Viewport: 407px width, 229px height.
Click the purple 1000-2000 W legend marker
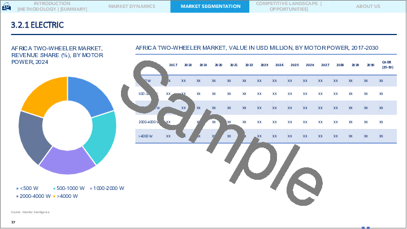pyautogui.click(x=92, y=188)
